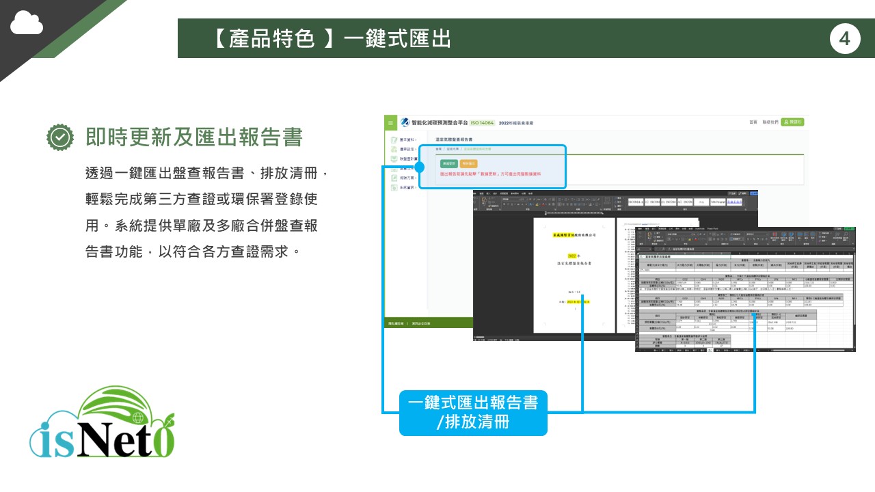Select the active sheet tab in Excel
Screen dimensions: 875x492
pos(712,348)
